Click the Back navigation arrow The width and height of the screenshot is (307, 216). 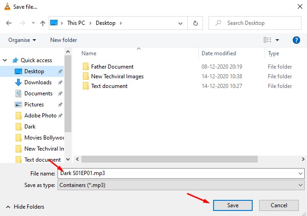coord(9,23)
